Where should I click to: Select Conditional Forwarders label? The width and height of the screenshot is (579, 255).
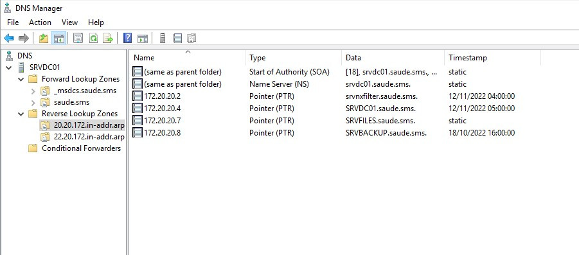click(81, 148)
